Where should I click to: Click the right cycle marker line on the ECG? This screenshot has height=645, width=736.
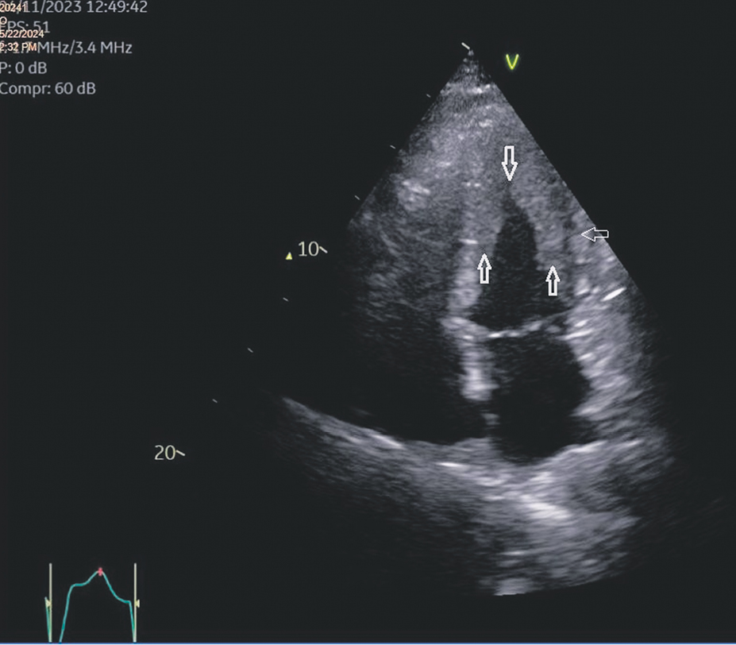(x=135, y=602)
